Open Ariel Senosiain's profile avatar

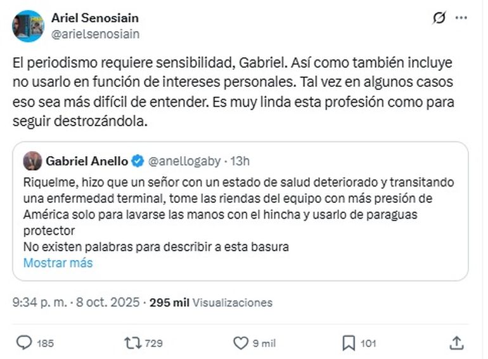28,25
